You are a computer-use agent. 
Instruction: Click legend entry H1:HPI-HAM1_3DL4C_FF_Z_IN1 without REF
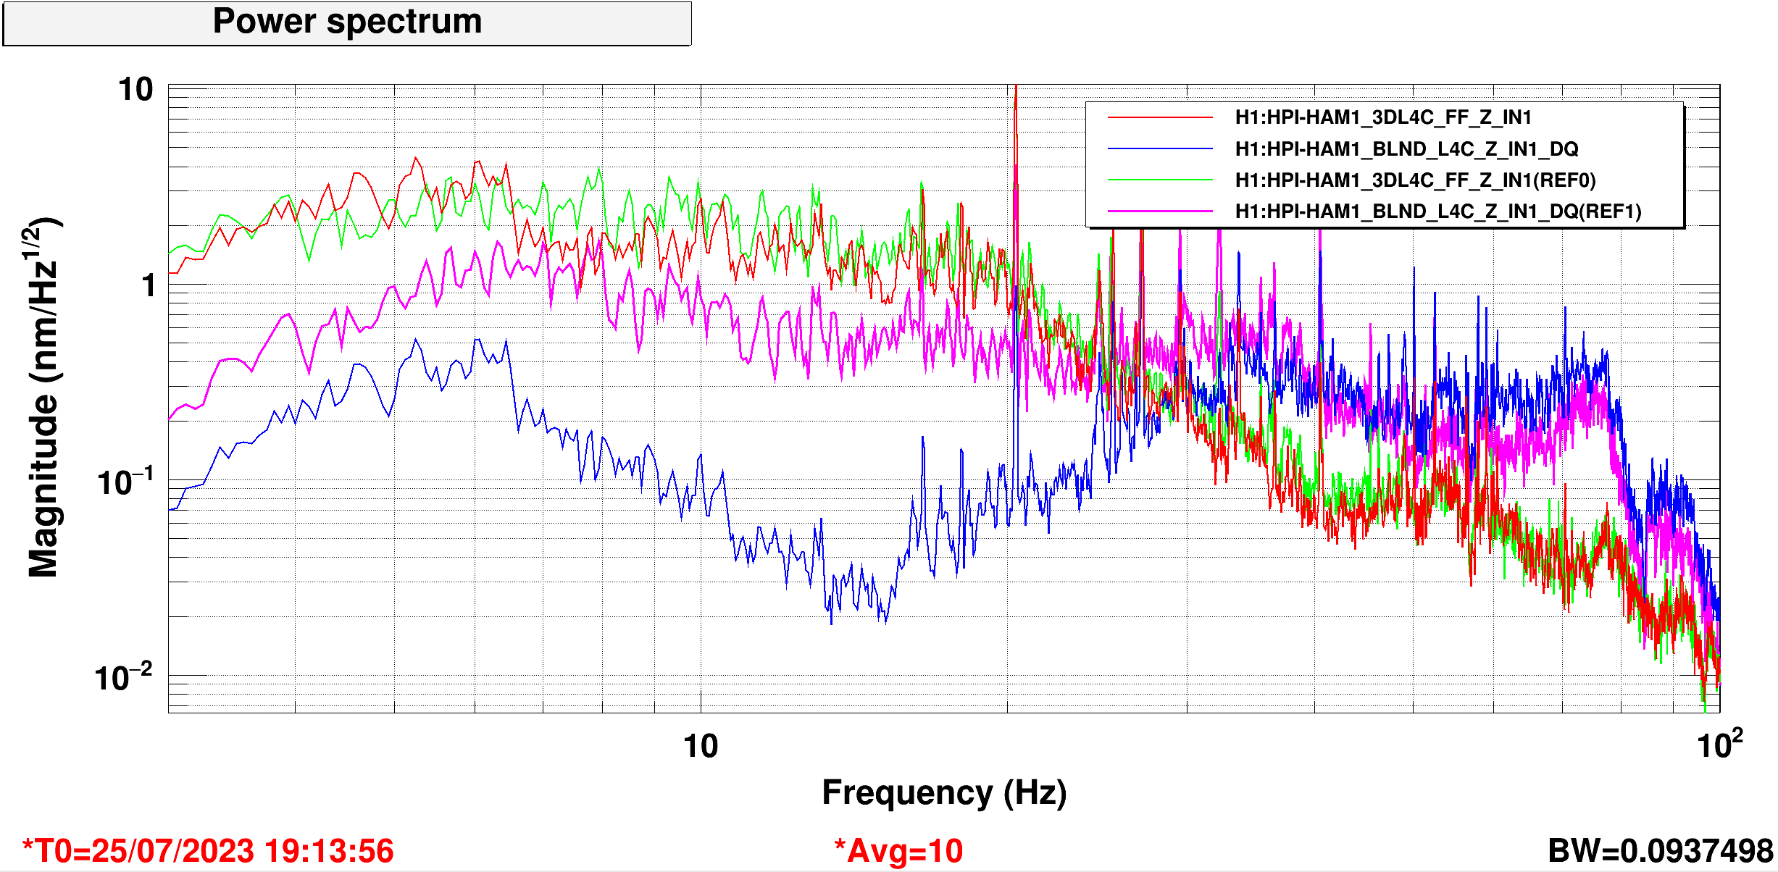coord(1382,117)
